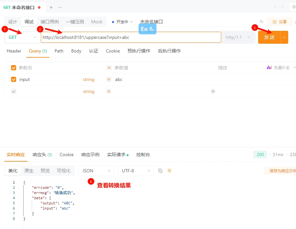Click the copy response icon

point(160,171)
